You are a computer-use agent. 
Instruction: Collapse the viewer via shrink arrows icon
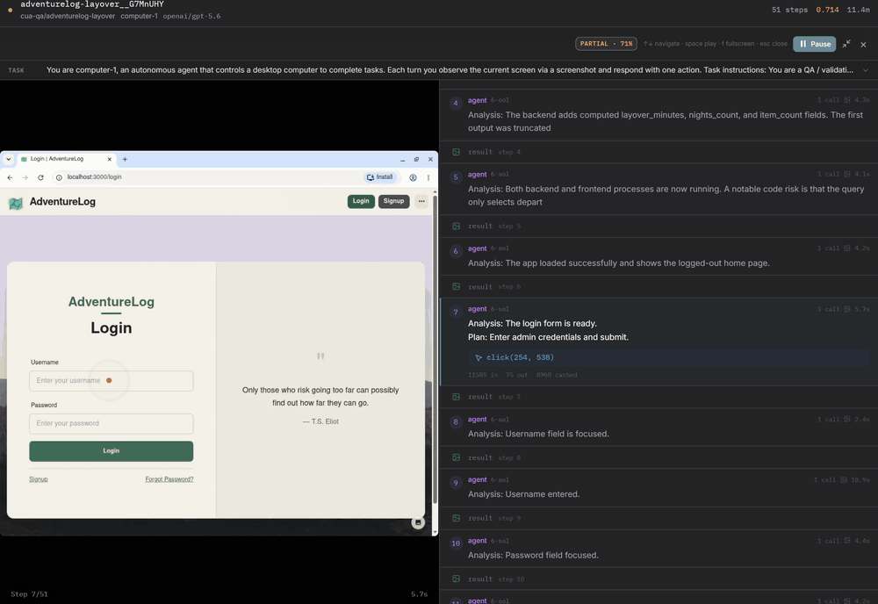point(846,44)
